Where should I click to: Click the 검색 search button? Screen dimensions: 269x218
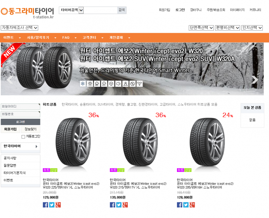pyautogui.click(x=122, y=10)
